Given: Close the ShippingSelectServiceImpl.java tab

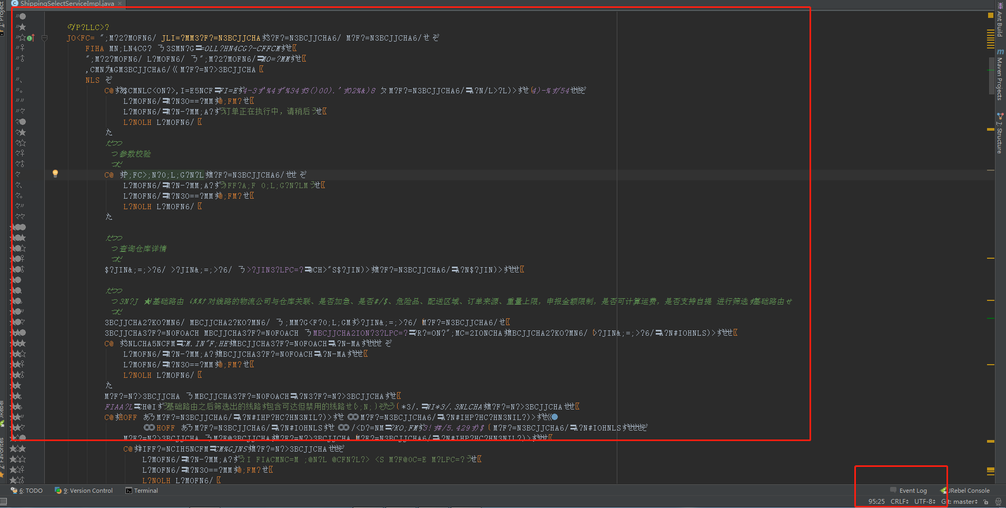Looking at the screenshot, I should point(120,3).
